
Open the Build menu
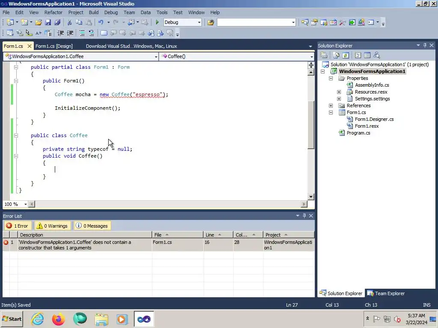94,12
